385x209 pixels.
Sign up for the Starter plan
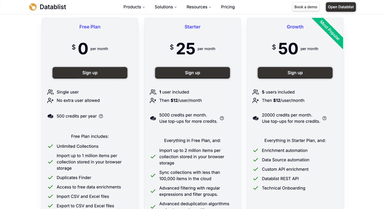coord(192,73)
